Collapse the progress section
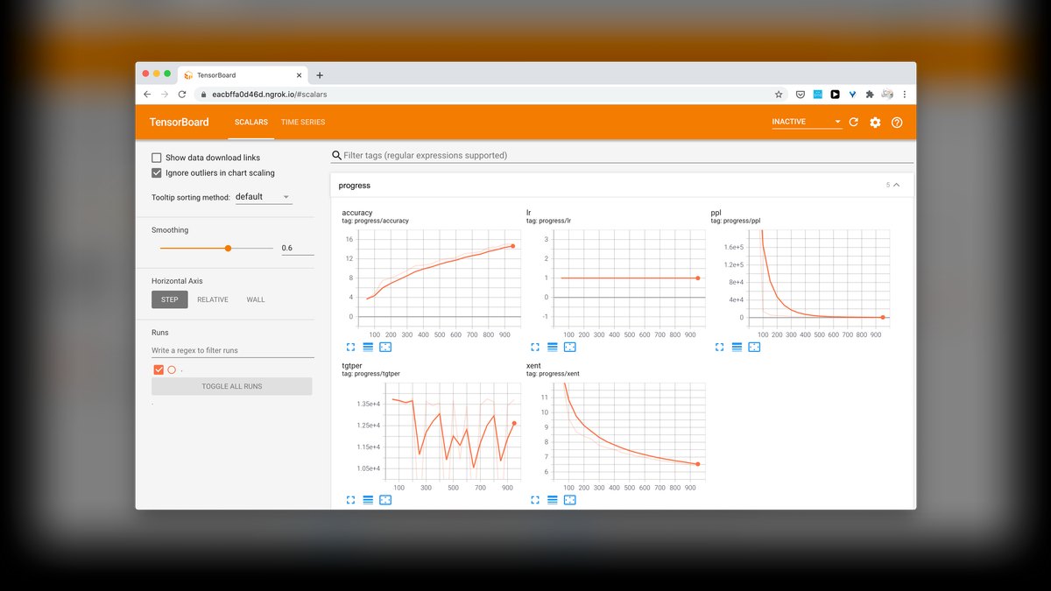 [896, 185]
